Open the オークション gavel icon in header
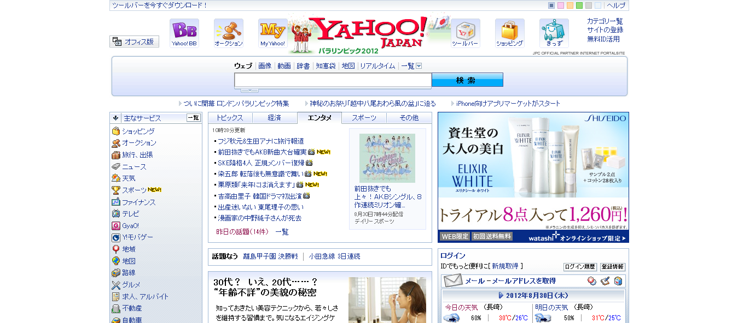The width and height of the screenshot is (738, 323). click(229, 33)
